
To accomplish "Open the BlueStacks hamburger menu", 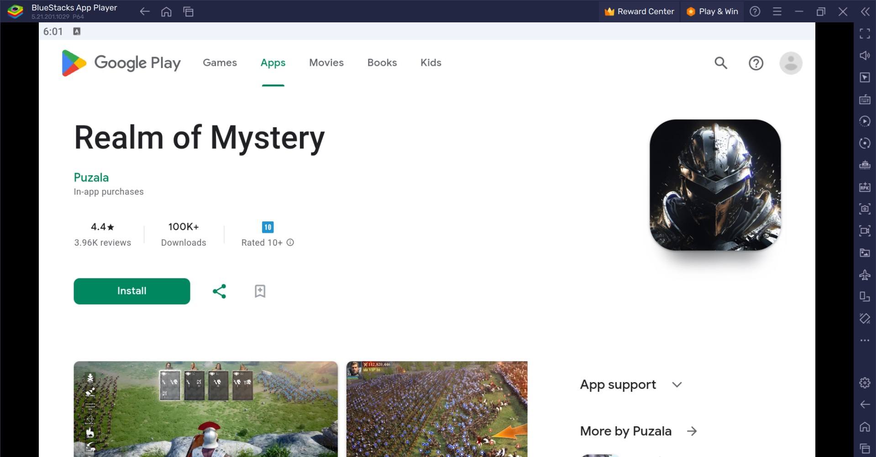I will pos(777,11).
